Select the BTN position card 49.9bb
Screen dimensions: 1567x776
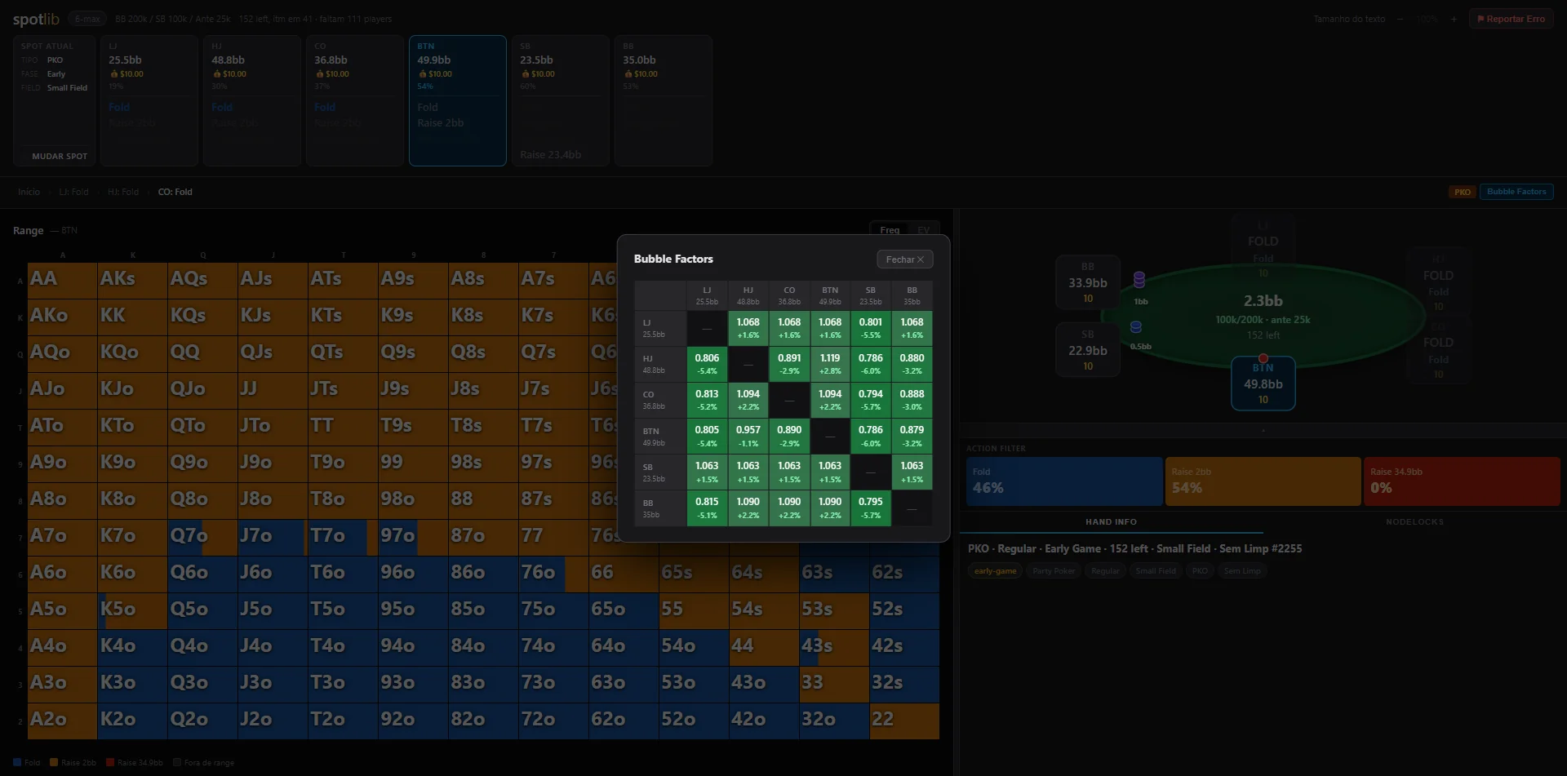[x=458, y=100]
